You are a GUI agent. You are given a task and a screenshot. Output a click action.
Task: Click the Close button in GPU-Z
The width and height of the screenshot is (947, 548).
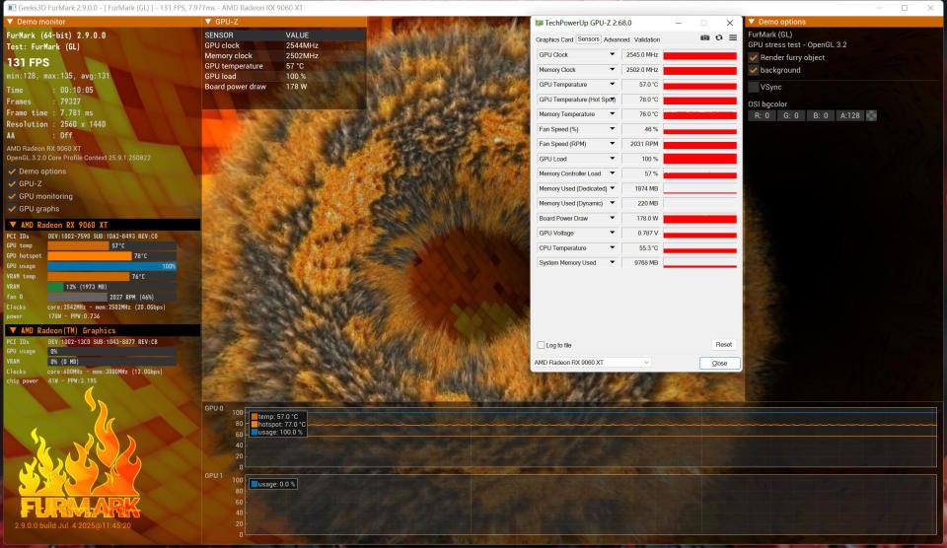click(719, 363)
